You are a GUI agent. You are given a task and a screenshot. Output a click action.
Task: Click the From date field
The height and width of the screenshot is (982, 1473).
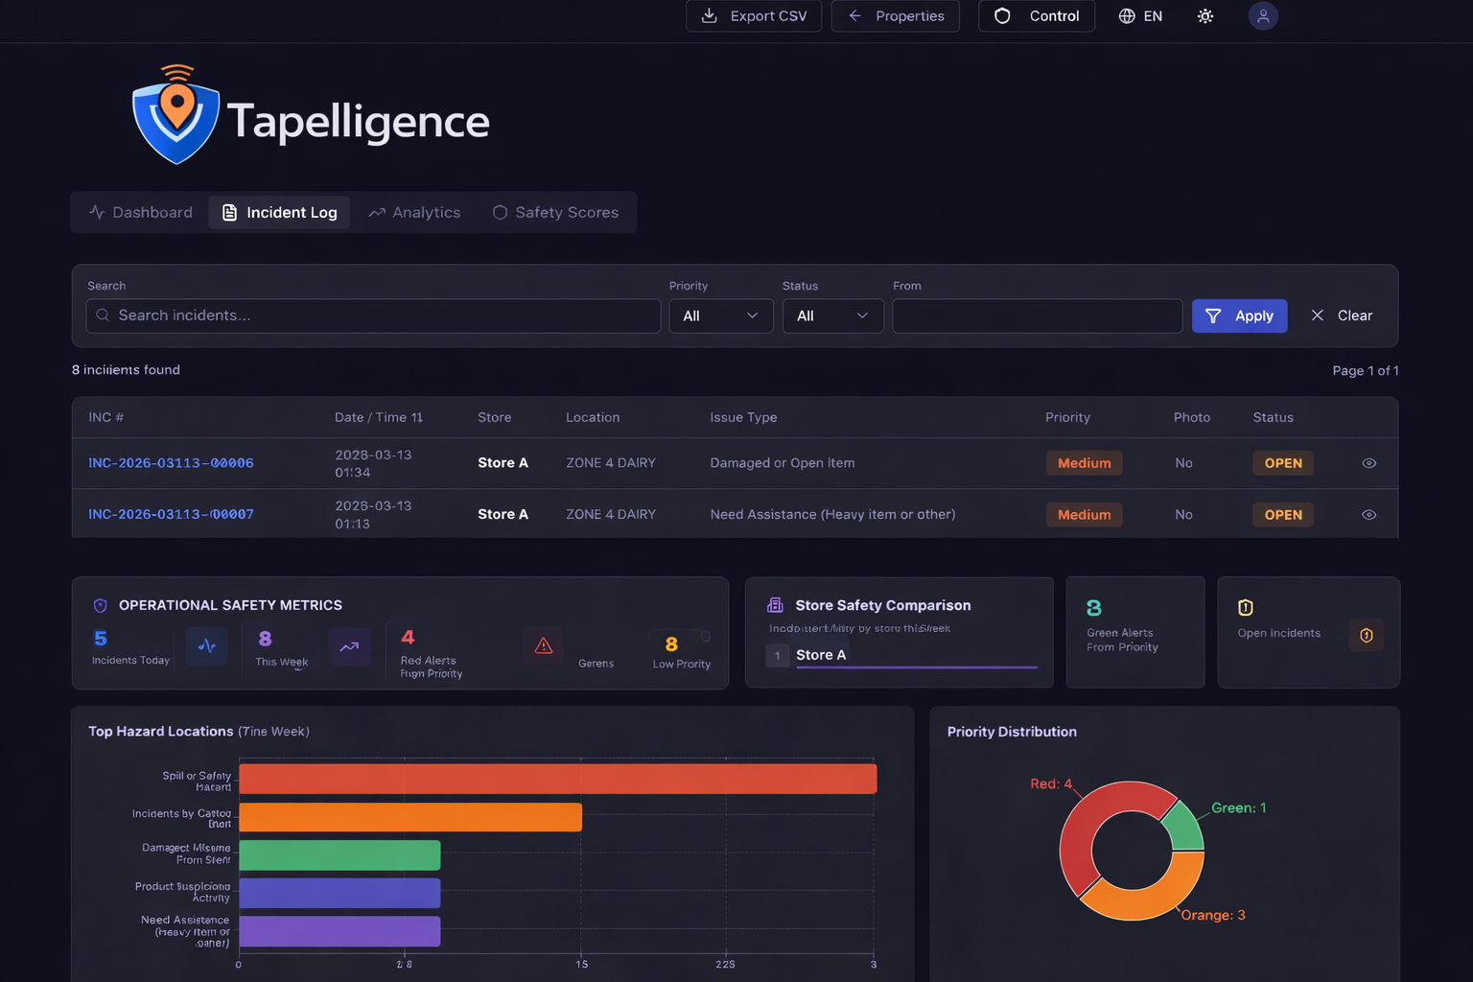pos(1037,316)
